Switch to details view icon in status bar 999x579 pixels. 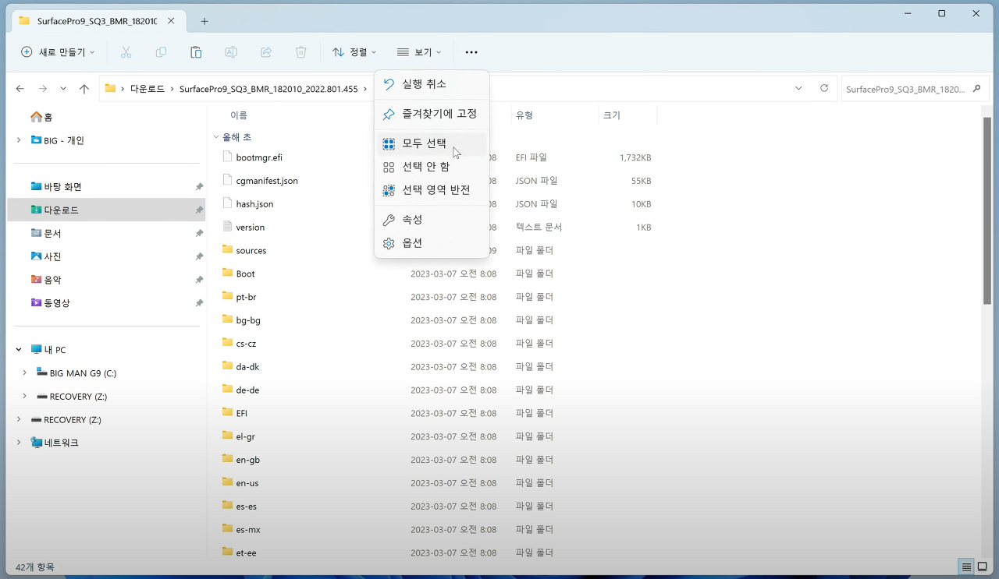click(x=966, y=567)
